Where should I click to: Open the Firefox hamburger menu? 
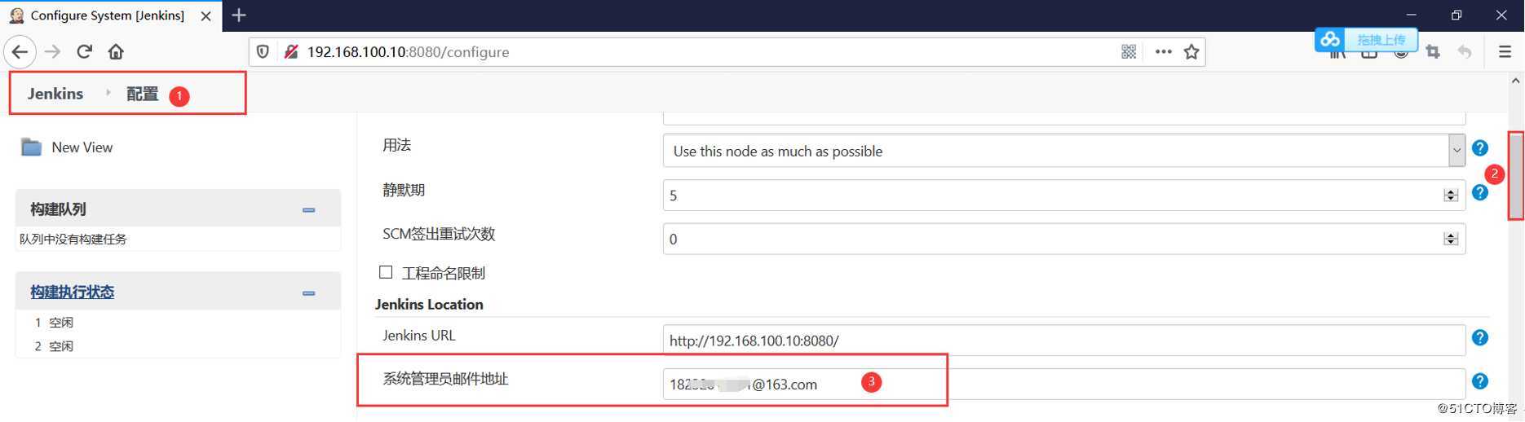[1505, 52]
